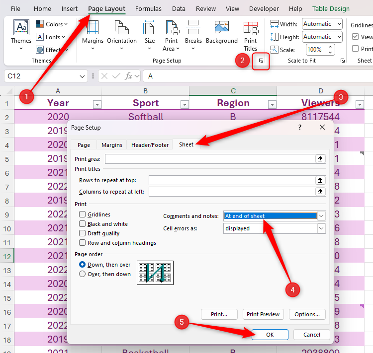
Task: Expand the Comments and notes dropdown
Action: pos(321,216)
